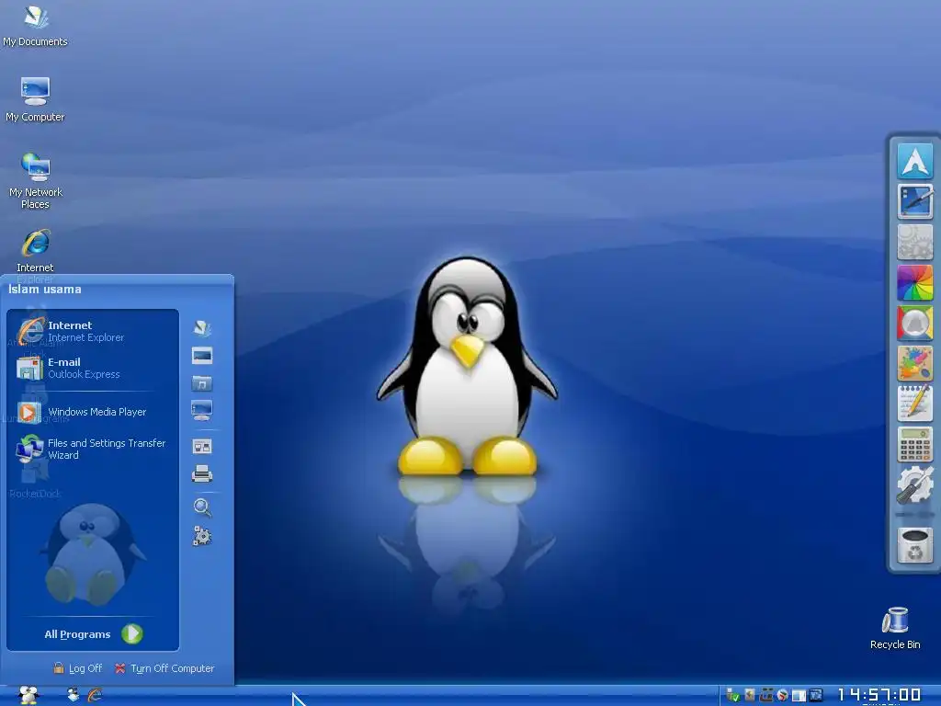Click the Show Desktop quick launch icon
This screenshot has width=941, height=706.
coord(74,695)
